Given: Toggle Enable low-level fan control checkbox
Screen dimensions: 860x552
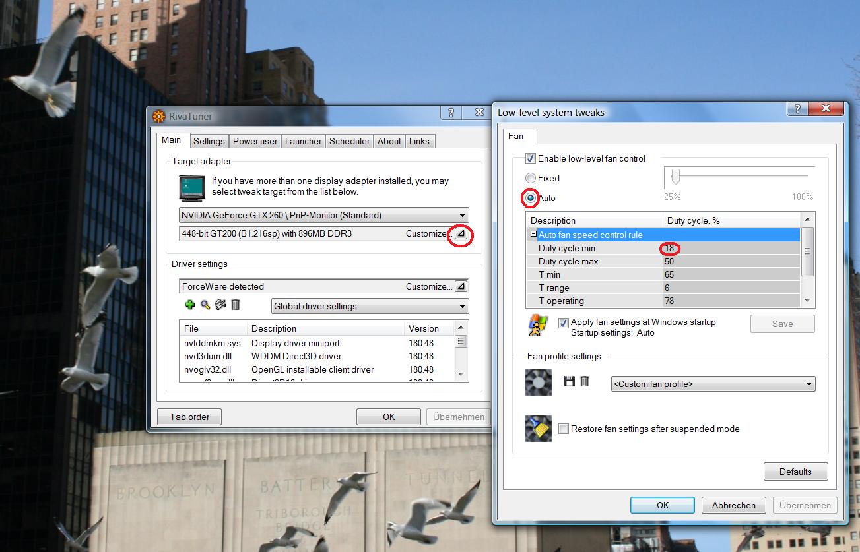Looking at the screenshot, I should click(x=530, y=158).
